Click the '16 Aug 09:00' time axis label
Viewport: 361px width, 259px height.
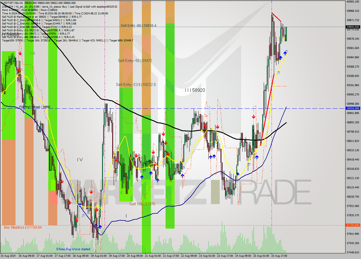(27, 256)
